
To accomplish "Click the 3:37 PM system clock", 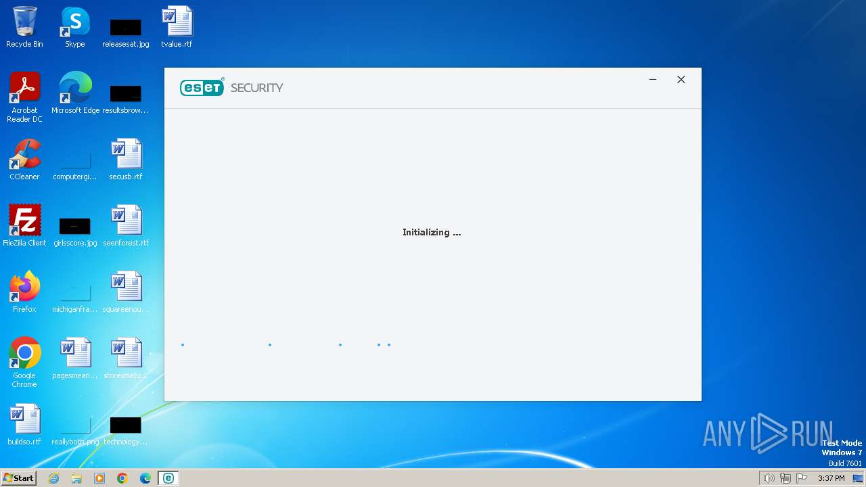I will (x=831, y=478).
